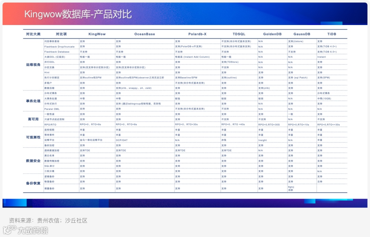Click the 'Paralel DML' row label
The width and height of the screenshot is (370, 237).
(x=52, y=109)
